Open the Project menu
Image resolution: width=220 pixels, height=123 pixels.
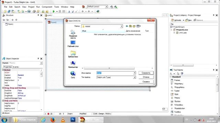(x=31, y=7)
